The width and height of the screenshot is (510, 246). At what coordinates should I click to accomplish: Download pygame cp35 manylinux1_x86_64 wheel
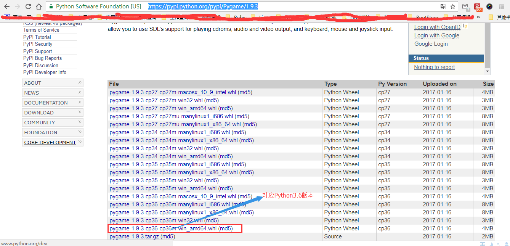173,172
